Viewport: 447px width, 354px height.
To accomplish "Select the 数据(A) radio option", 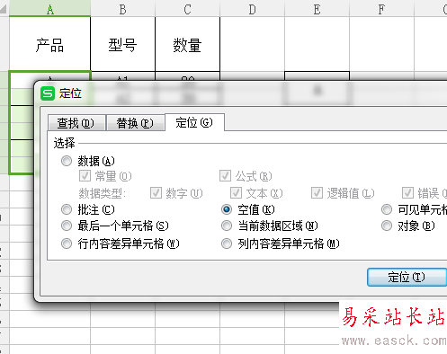I will pos(87,161).
